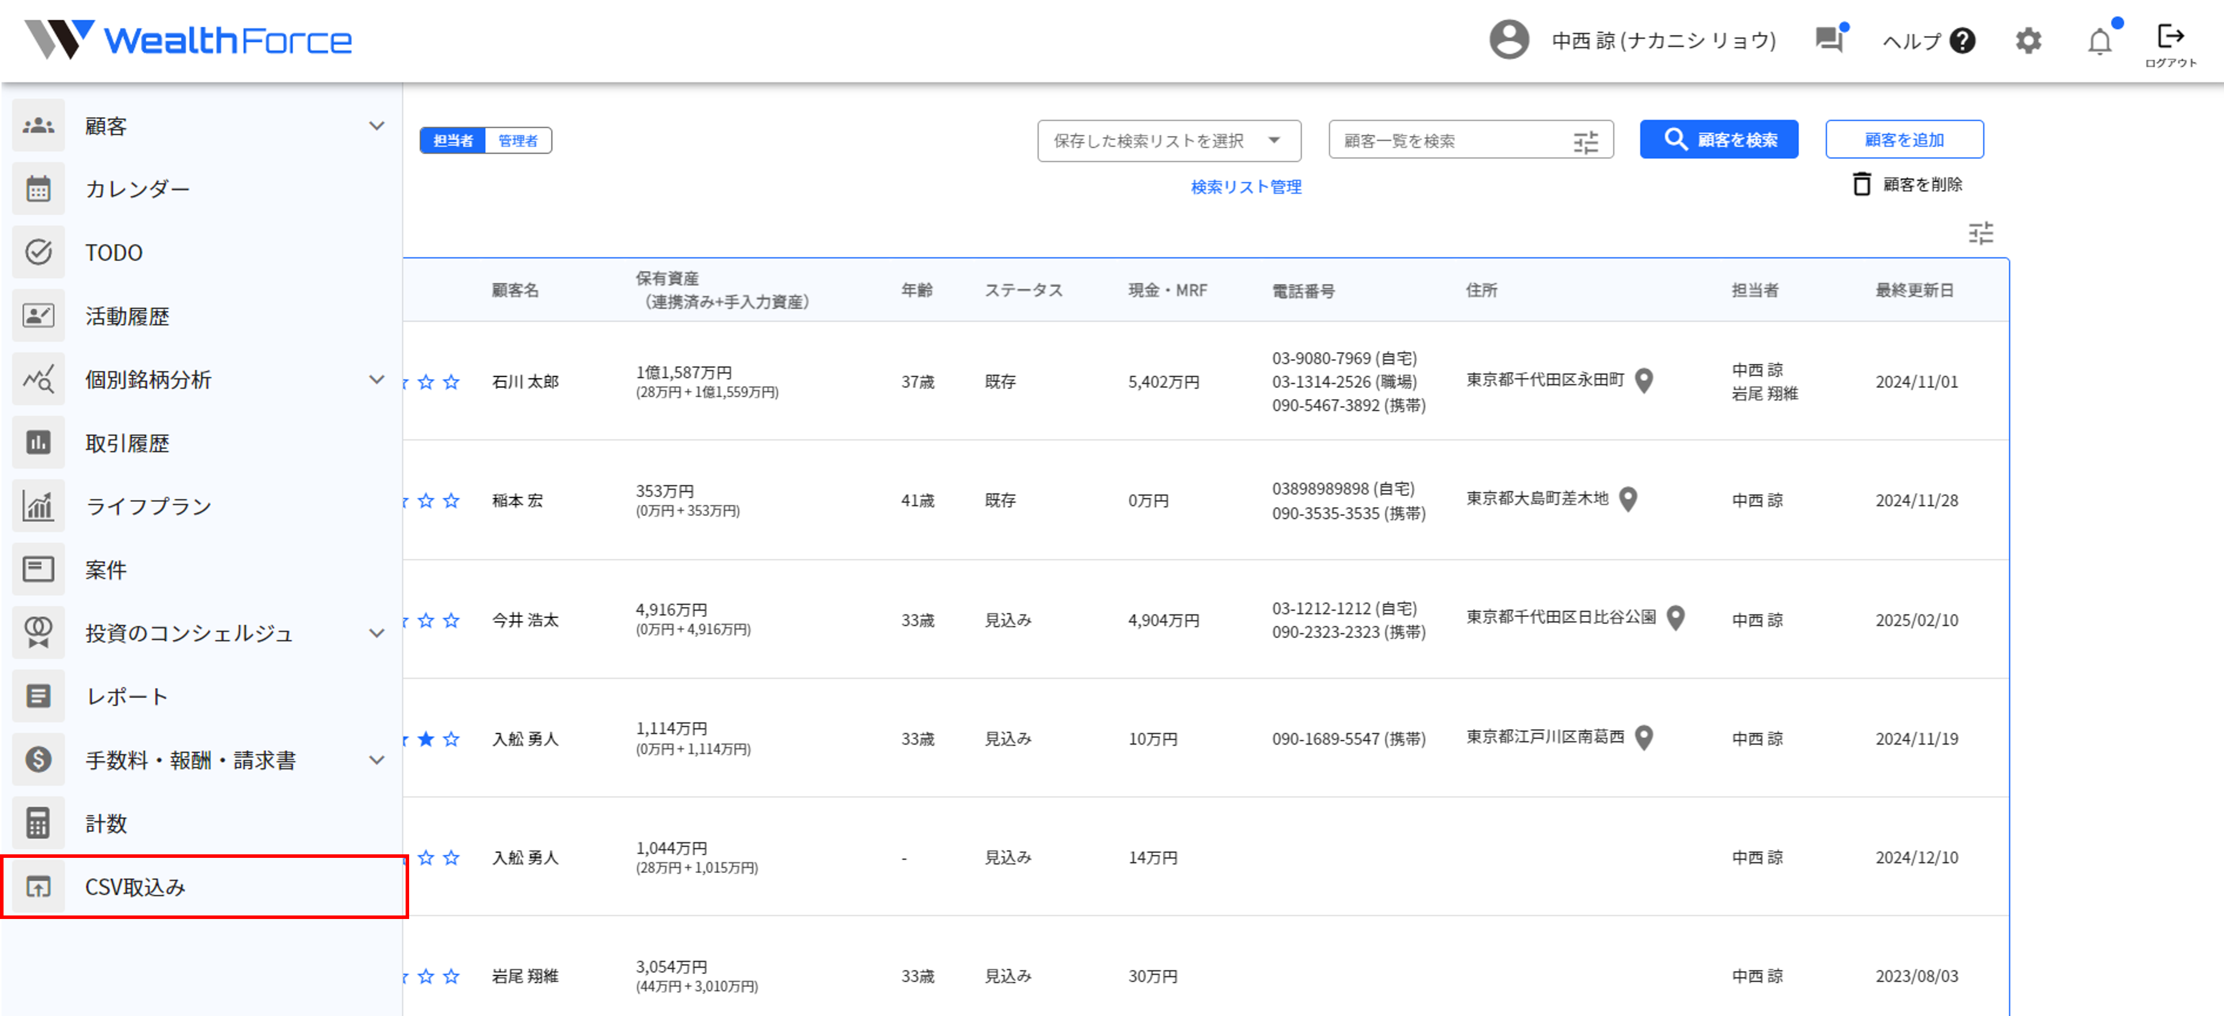
Task: Expand the 顧客 sidebar menu
Action: [376, 126]
